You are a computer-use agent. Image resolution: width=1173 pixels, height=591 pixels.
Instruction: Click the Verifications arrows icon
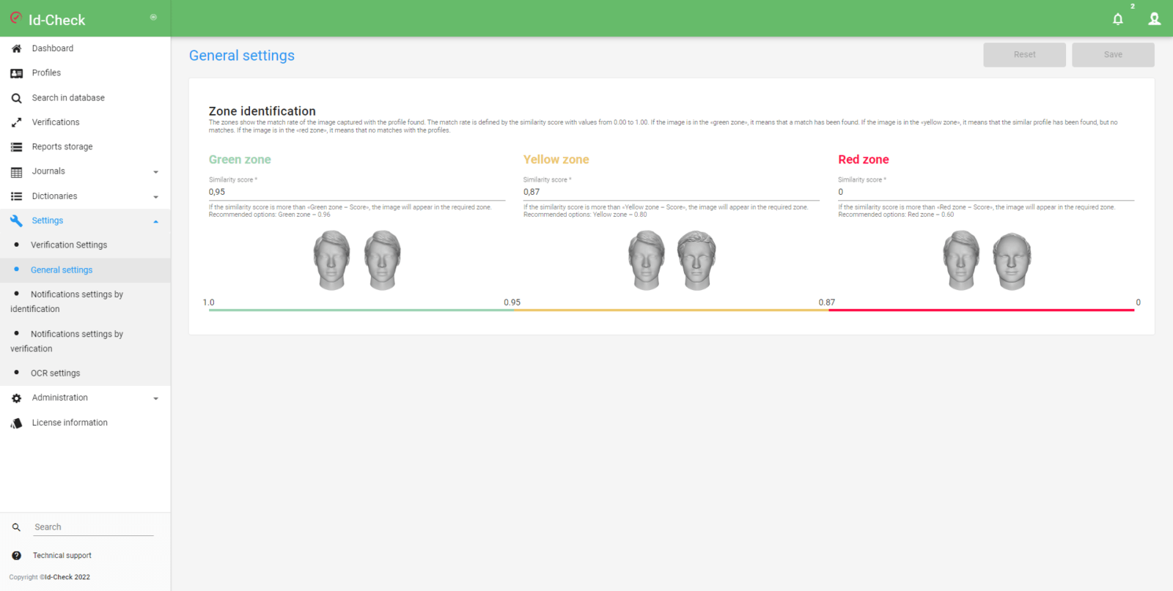point(16,122)
